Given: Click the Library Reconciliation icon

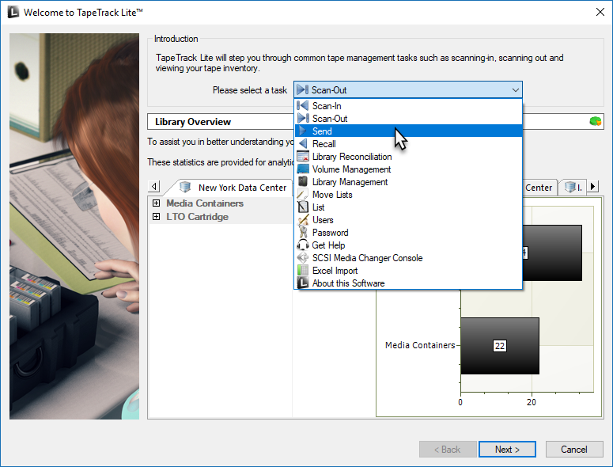Looking at the screenshot, I should [303, 157].
